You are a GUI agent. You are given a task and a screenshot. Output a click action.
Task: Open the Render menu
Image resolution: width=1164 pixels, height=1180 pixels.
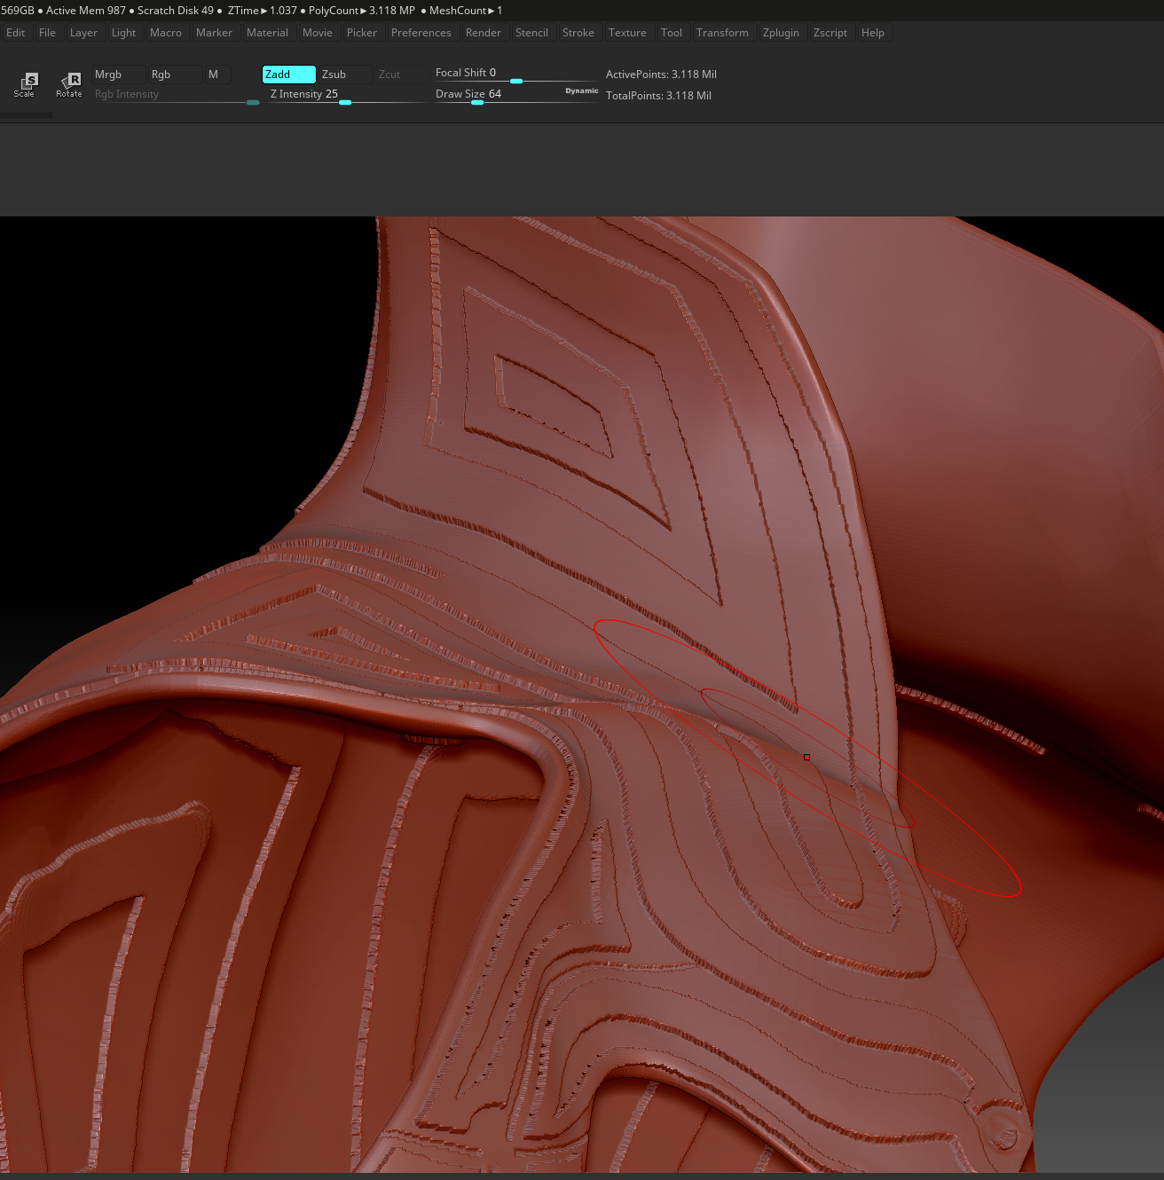point(484,33)
